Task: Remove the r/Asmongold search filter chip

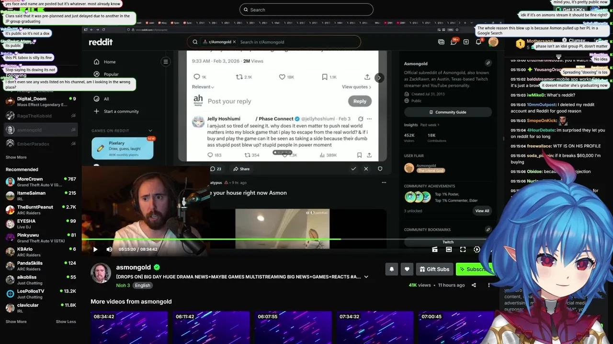Action: 234,42
